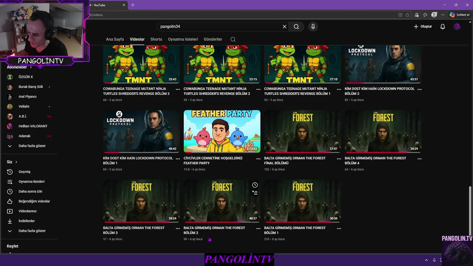Open browser three-dot settings menu

[x=443, y=15]
